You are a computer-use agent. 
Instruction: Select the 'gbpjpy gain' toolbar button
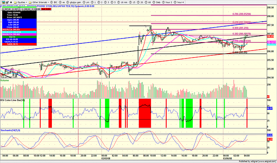click(74, 2)
